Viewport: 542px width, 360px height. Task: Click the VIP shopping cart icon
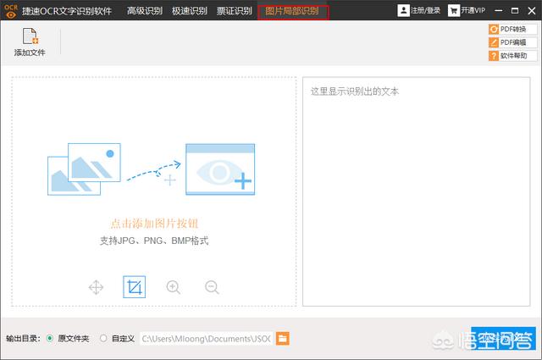454,11
